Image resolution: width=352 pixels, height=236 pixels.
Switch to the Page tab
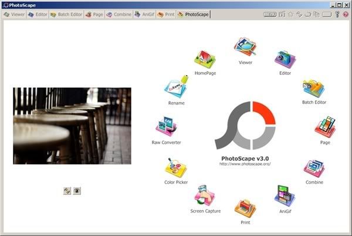[x=94, y=15]
